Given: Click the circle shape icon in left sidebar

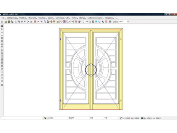Looking at the screenshot, I should point(2,72).
